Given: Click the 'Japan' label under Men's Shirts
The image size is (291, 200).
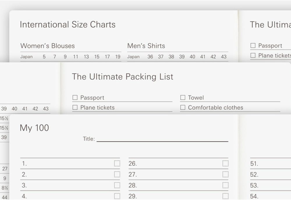Looking at the screenshot, I should coord(134,57).
